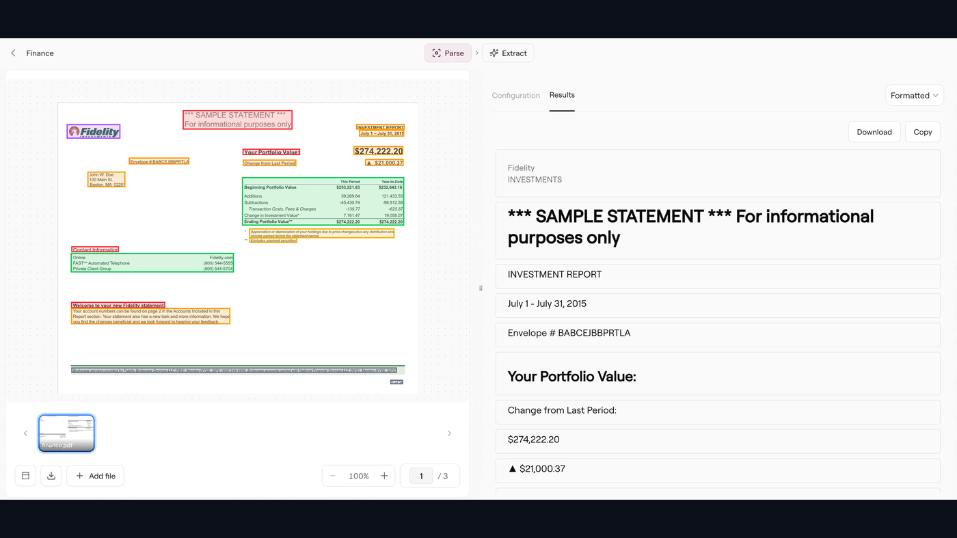Open the Extract step
Viewport: 957px width, 538px height.
coord(508,53)
